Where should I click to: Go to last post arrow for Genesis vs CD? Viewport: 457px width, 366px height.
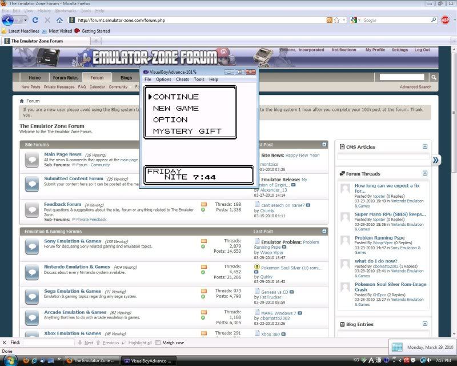tap(292, 292)
